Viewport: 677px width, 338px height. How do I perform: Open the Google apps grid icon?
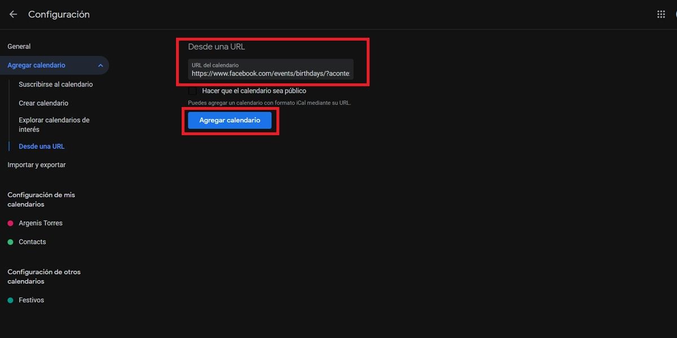pyautogui.click(x=661, y=15)
